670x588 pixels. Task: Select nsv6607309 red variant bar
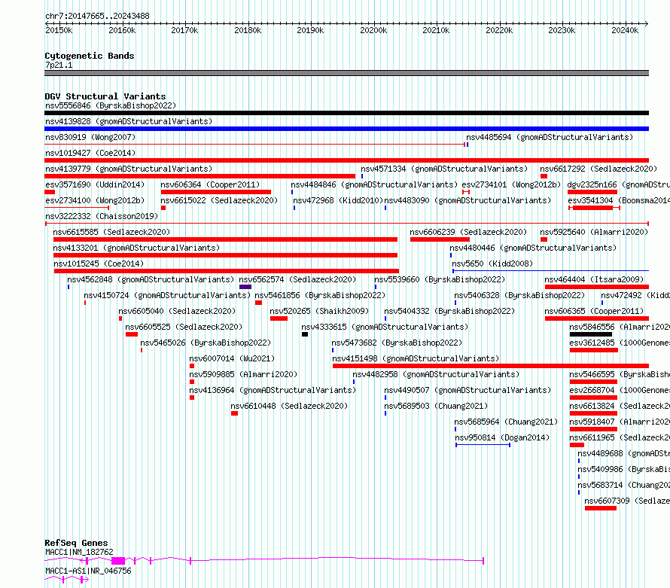(x=600, y=508)
